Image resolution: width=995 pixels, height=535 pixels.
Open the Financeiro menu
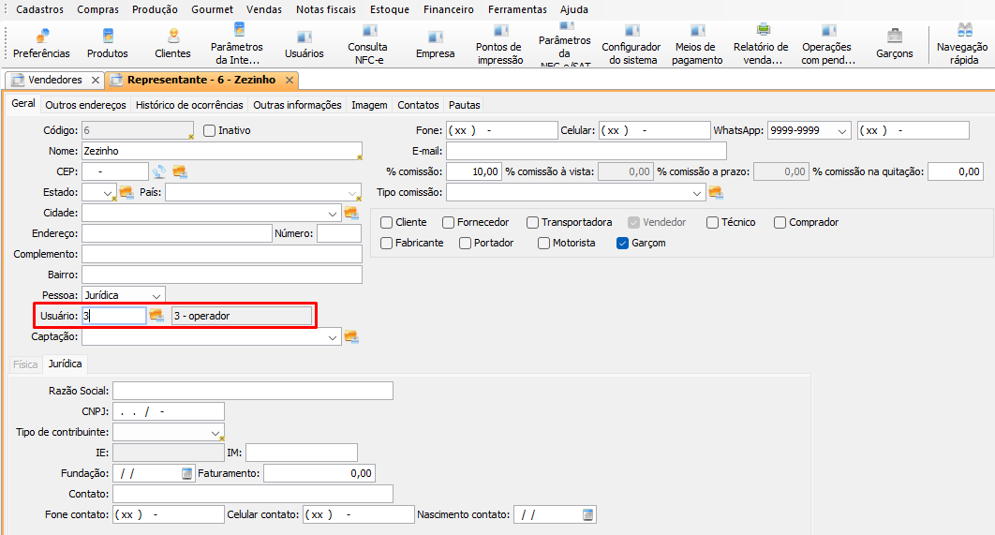[x=449, y=9]
